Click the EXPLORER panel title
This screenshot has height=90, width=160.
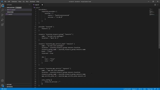pos(9,5)
